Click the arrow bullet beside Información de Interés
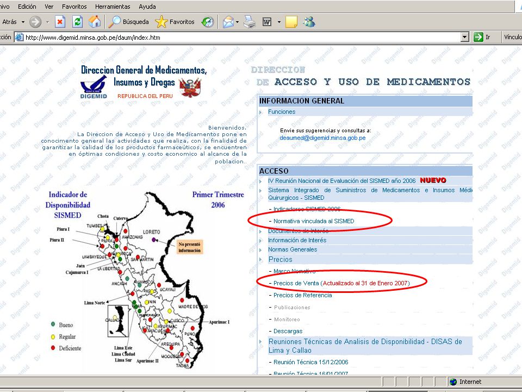The width and height of the screenshot is (522, 392). (260, 241)
